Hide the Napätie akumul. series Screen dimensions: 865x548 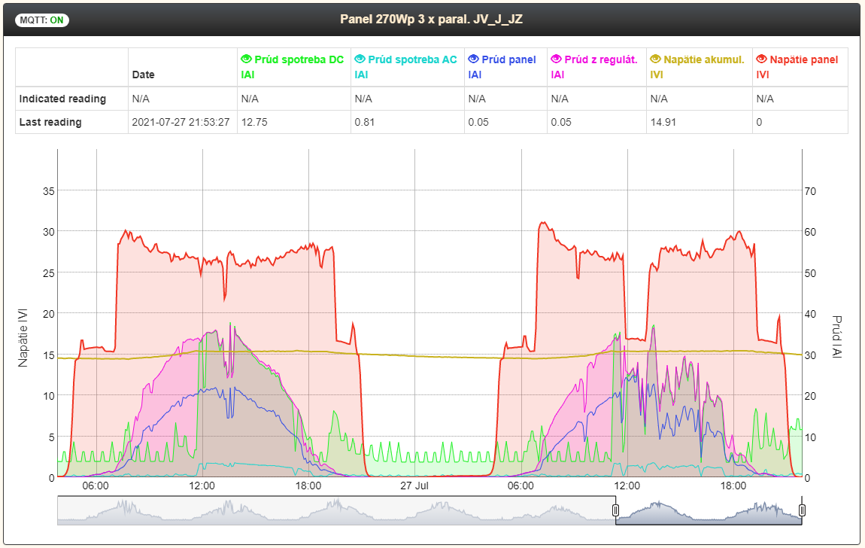pos(655,59)
